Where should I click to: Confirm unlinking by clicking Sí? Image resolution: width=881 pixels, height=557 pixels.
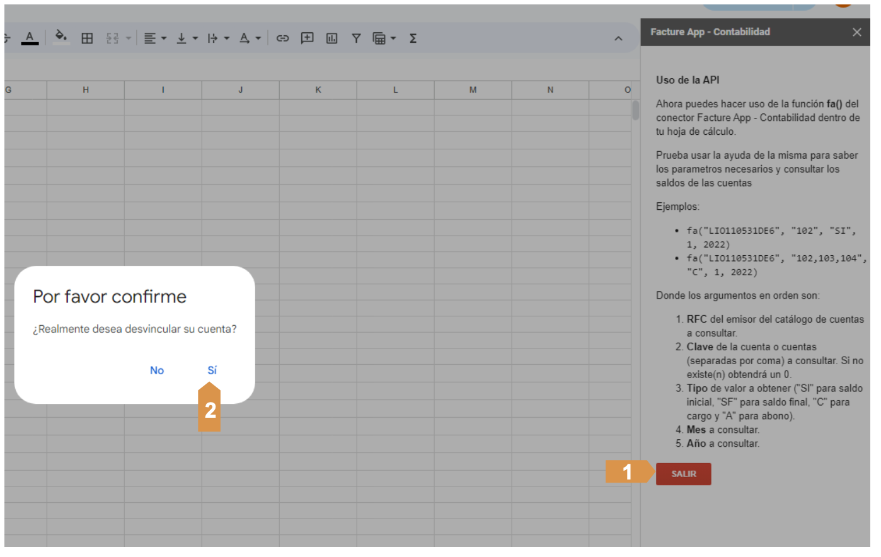[212, 370]
